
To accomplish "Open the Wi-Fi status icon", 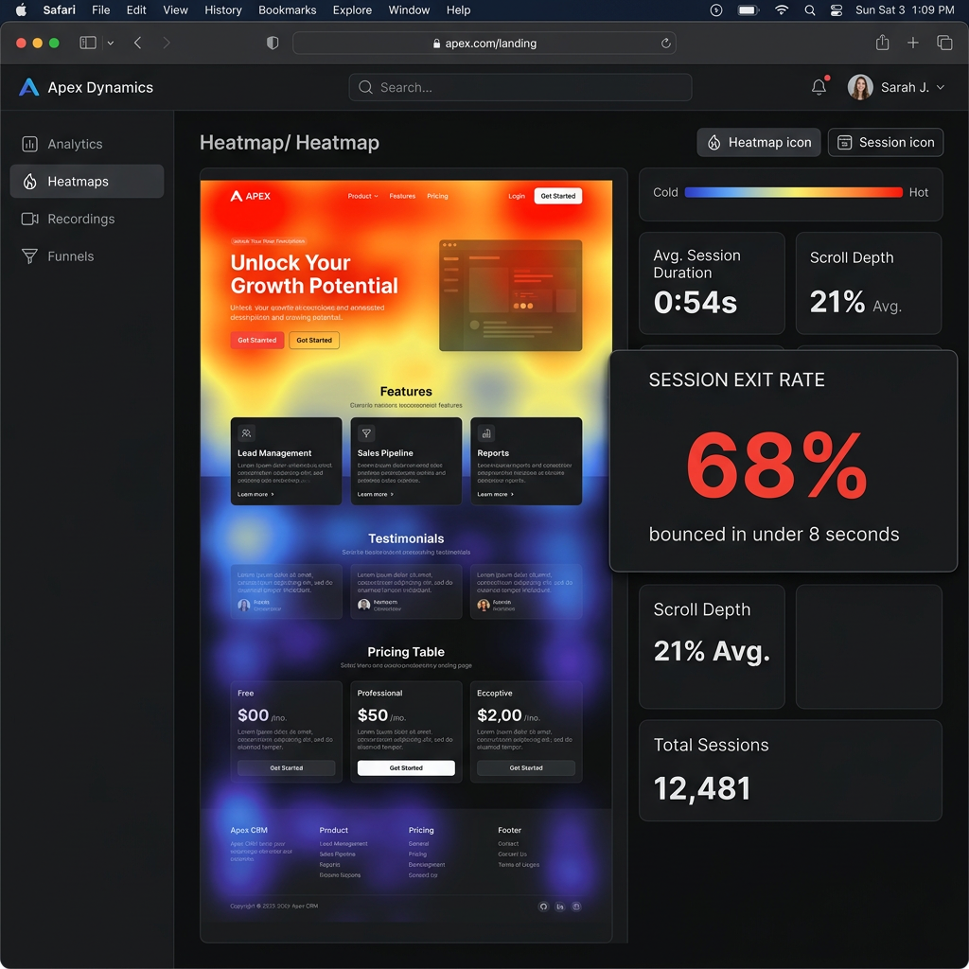I will click(782, 9).
